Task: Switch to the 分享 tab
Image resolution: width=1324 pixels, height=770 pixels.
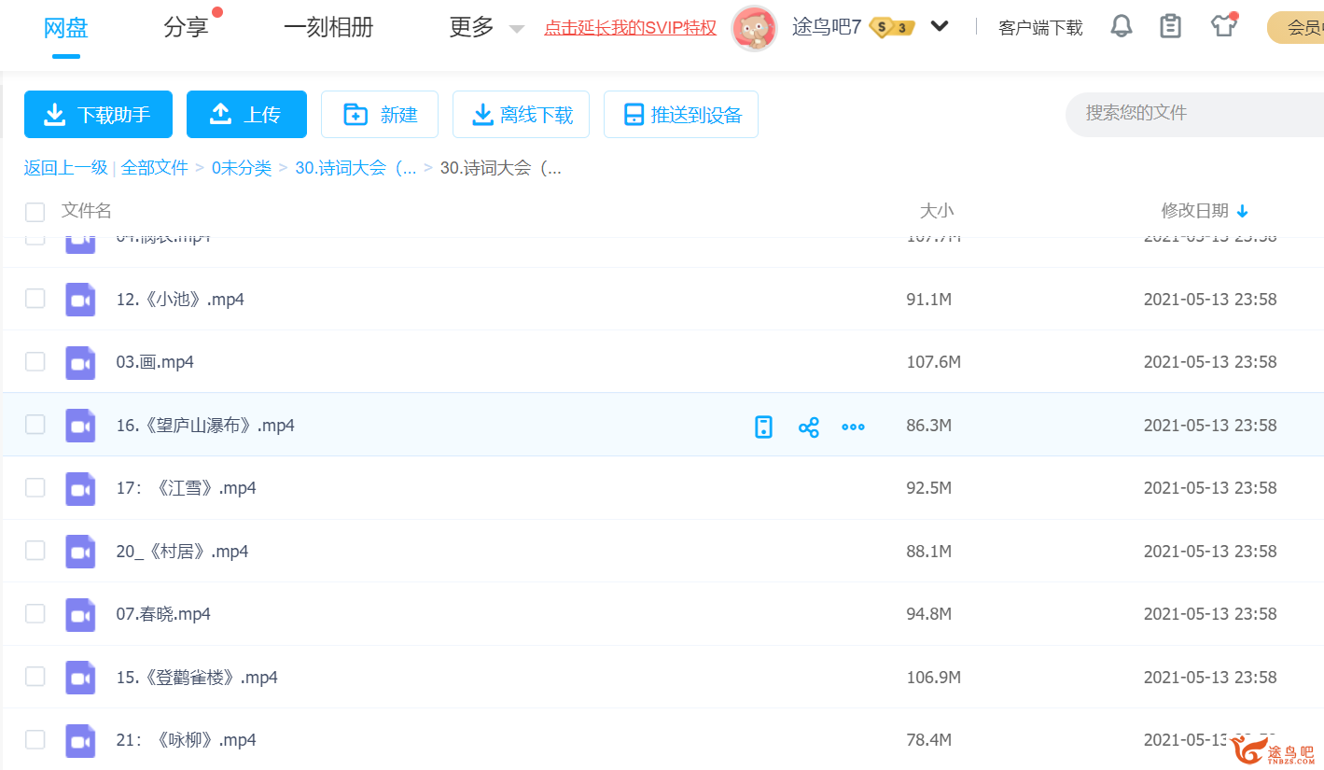Action: (x=186, y=28)
